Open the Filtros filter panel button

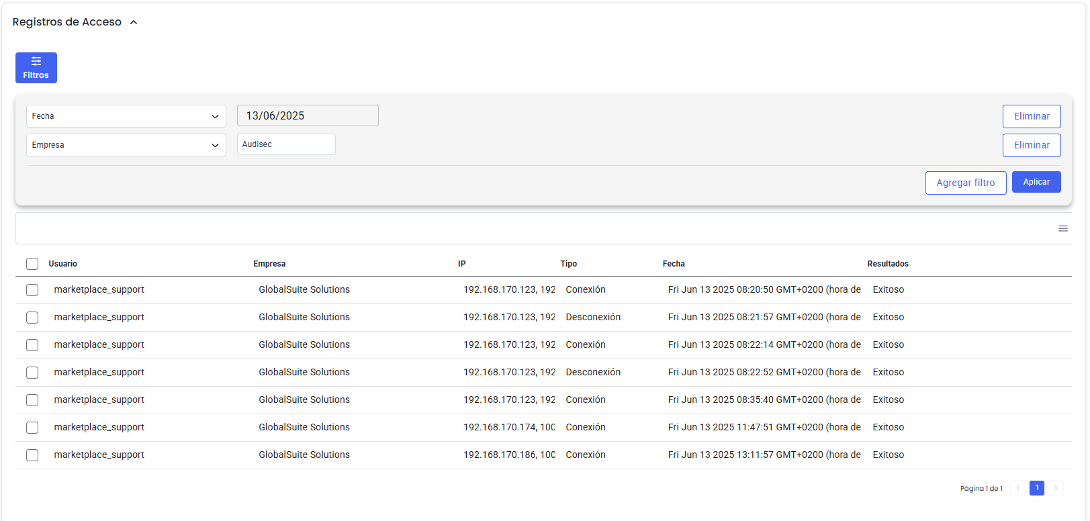[x=36, y=68]
